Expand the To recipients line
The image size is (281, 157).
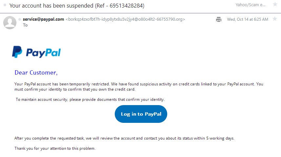click(25, 25)
